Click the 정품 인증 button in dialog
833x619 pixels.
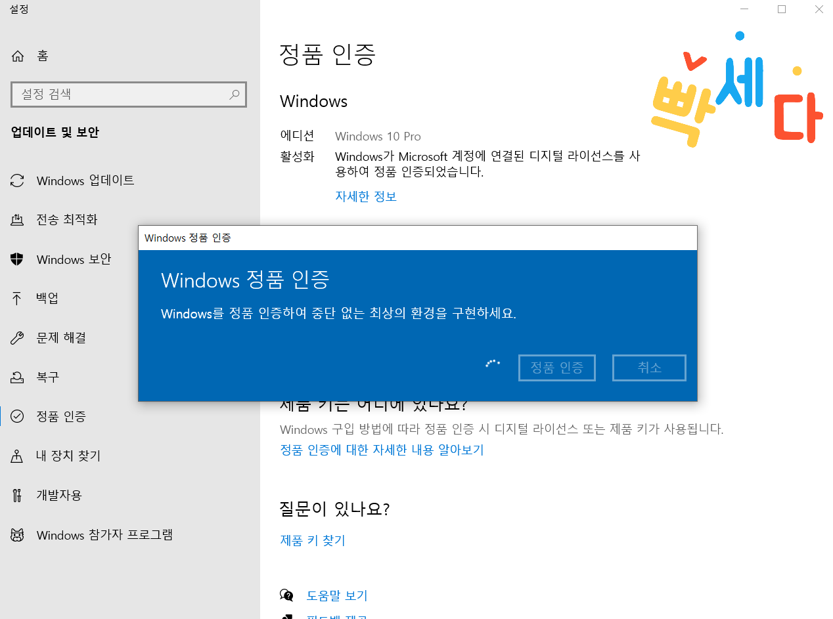pos(557,368)
